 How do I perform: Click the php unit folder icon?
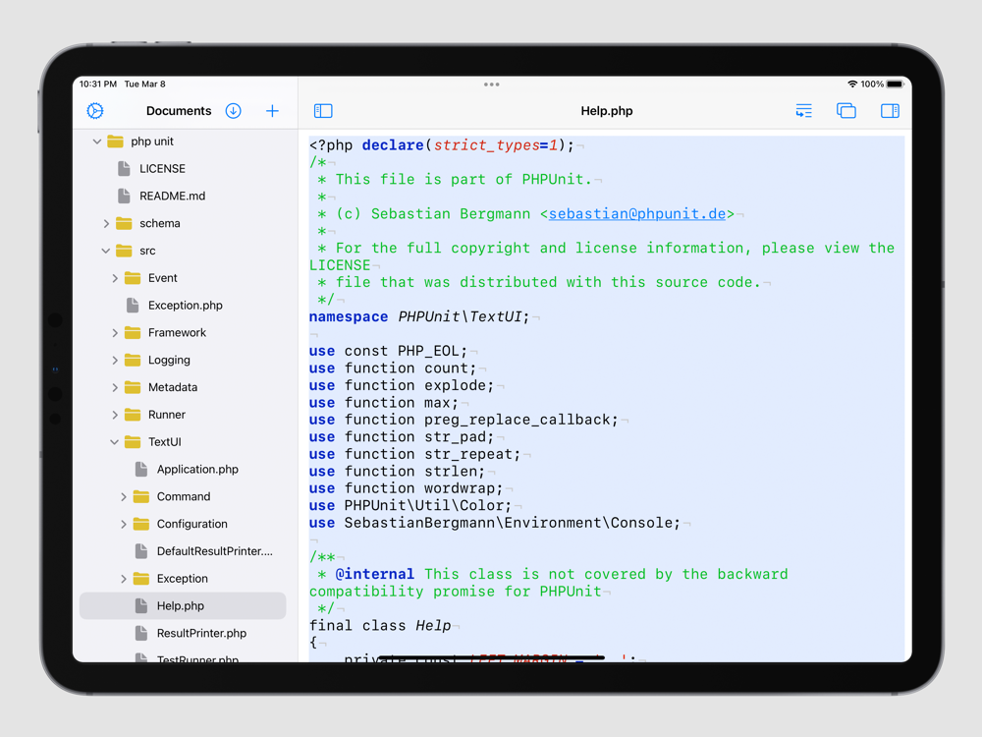(x=115, y=142)
